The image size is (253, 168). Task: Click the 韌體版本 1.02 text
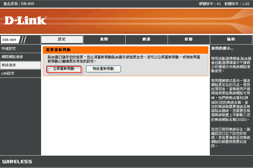coord(237,4)
